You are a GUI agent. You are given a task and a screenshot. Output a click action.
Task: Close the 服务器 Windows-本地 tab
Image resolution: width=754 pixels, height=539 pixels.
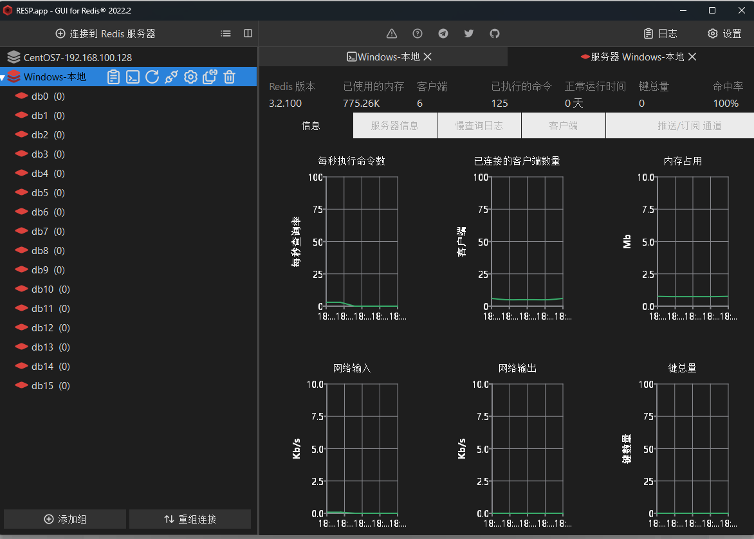[692, 57]
